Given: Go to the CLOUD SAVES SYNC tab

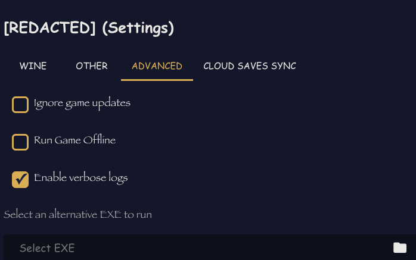Looking at the screenshot, I should click(x=250, y=66).
